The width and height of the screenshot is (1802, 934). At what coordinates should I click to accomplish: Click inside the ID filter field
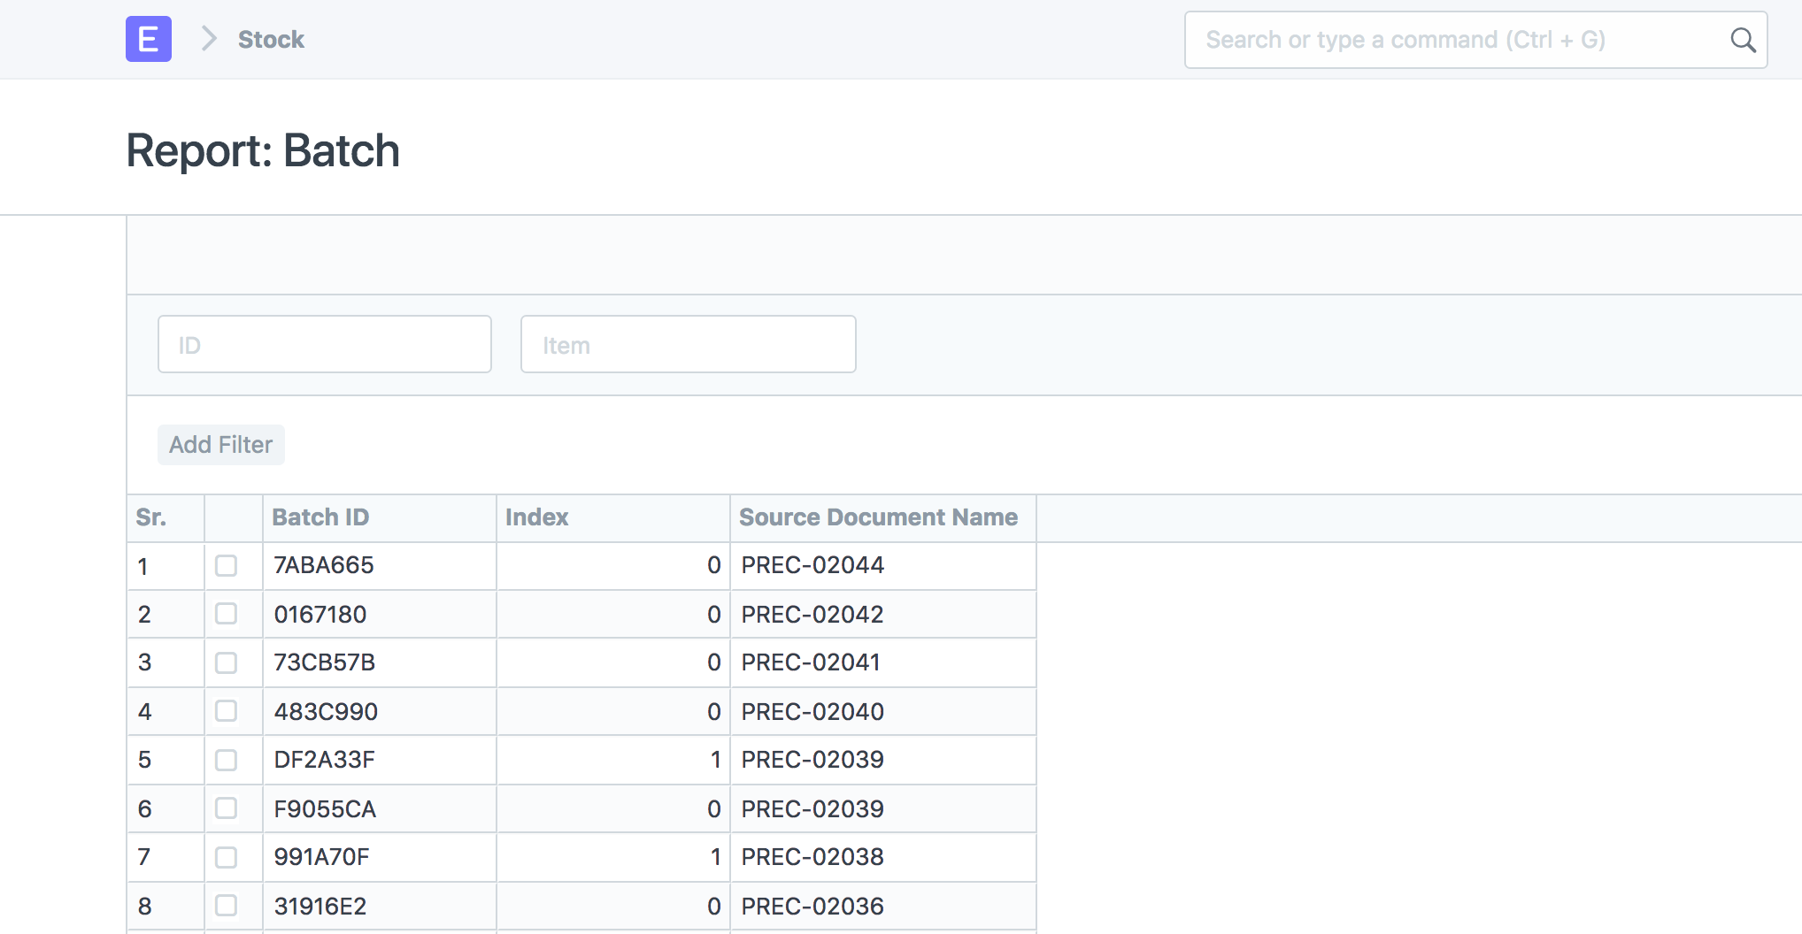pyautogui.click(x=324, y=344)
